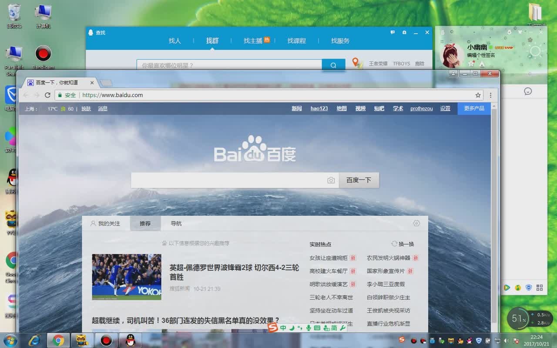
Task: Open hot topic 李小璐三亚度假
Action: [386, 284]
